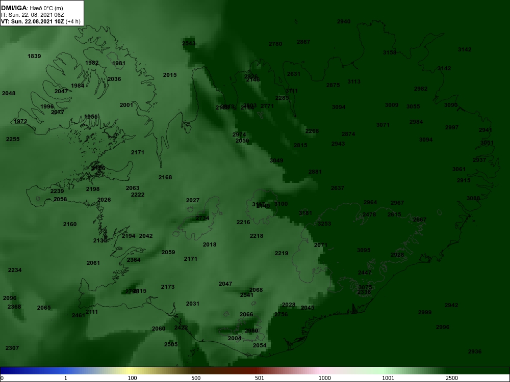Click the map value 3049

coord(276,160)
